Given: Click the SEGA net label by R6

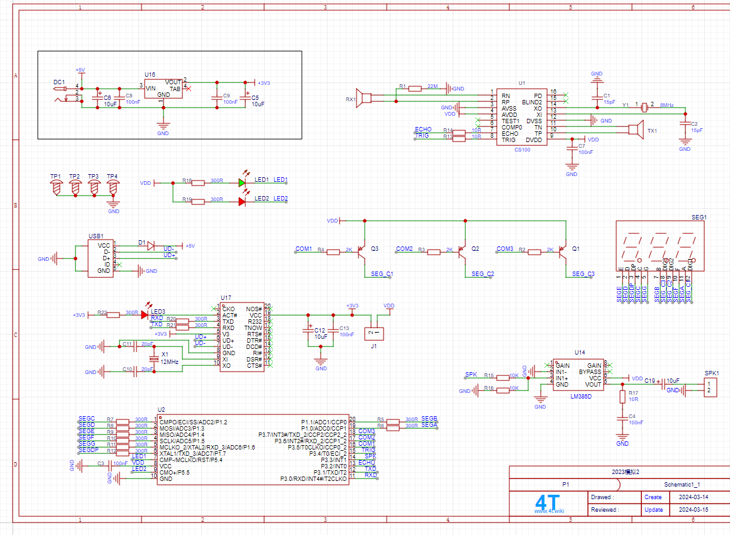Looking at the screenshot, I should click(x=429, y=424).
